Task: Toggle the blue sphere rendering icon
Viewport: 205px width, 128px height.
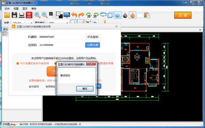Action: point(118,15)
